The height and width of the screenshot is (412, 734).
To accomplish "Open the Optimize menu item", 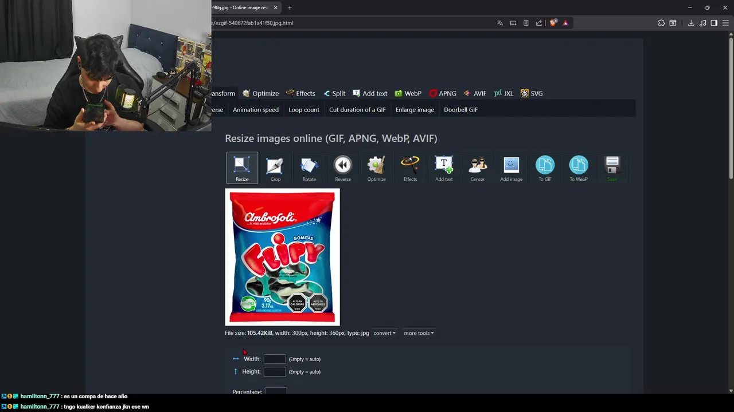I will pyautogui.click(x=260, y=93).
